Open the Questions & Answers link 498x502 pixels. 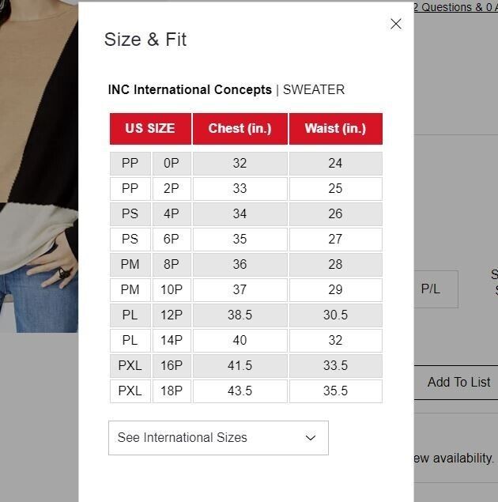click(456, 7)
